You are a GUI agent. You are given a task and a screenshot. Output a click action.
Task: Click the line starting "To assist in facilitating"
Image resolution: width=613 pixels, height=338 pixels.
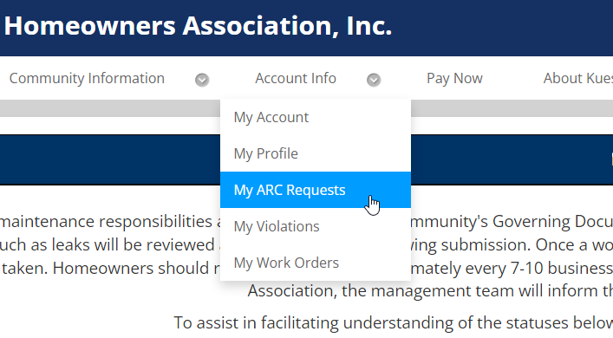click(394, 322)
